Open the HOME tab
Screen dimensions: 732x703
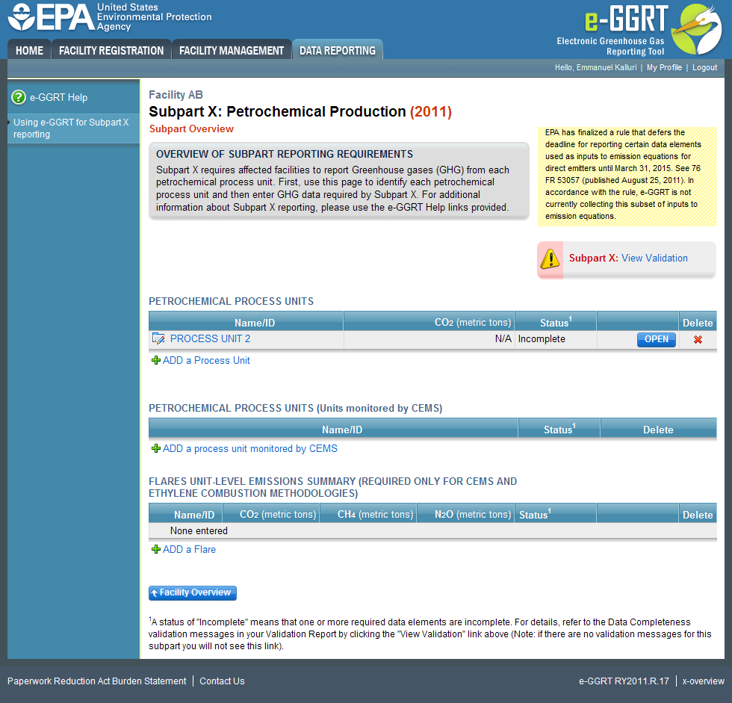29,50
